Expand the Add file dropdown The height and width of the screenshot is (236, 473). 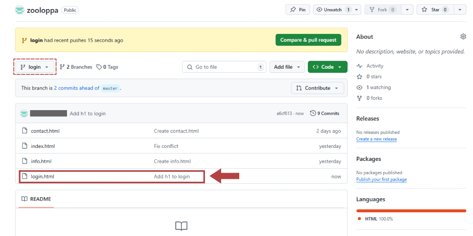(287, 67)
